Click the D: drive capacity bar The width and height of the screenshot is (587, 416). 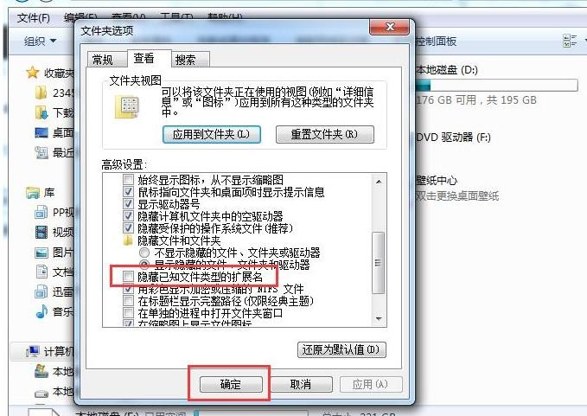coord(496,86)
